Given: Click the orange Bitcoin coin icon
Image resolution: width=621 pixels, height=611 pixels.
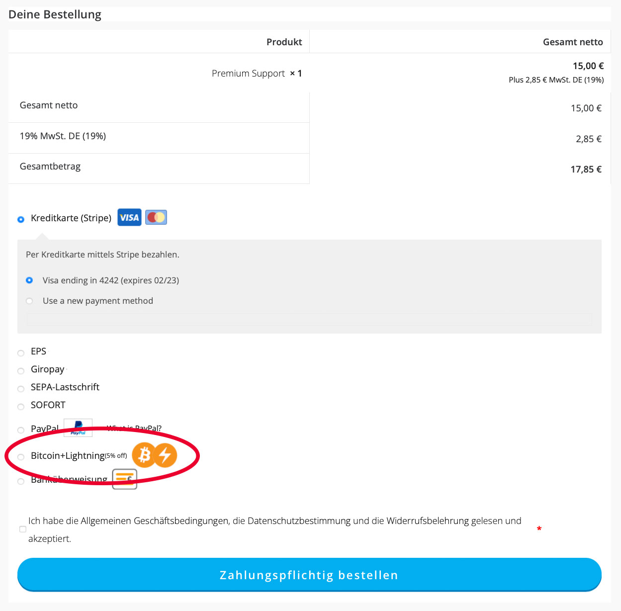Looking at the screenshot, I should click(x=144, y=455).
